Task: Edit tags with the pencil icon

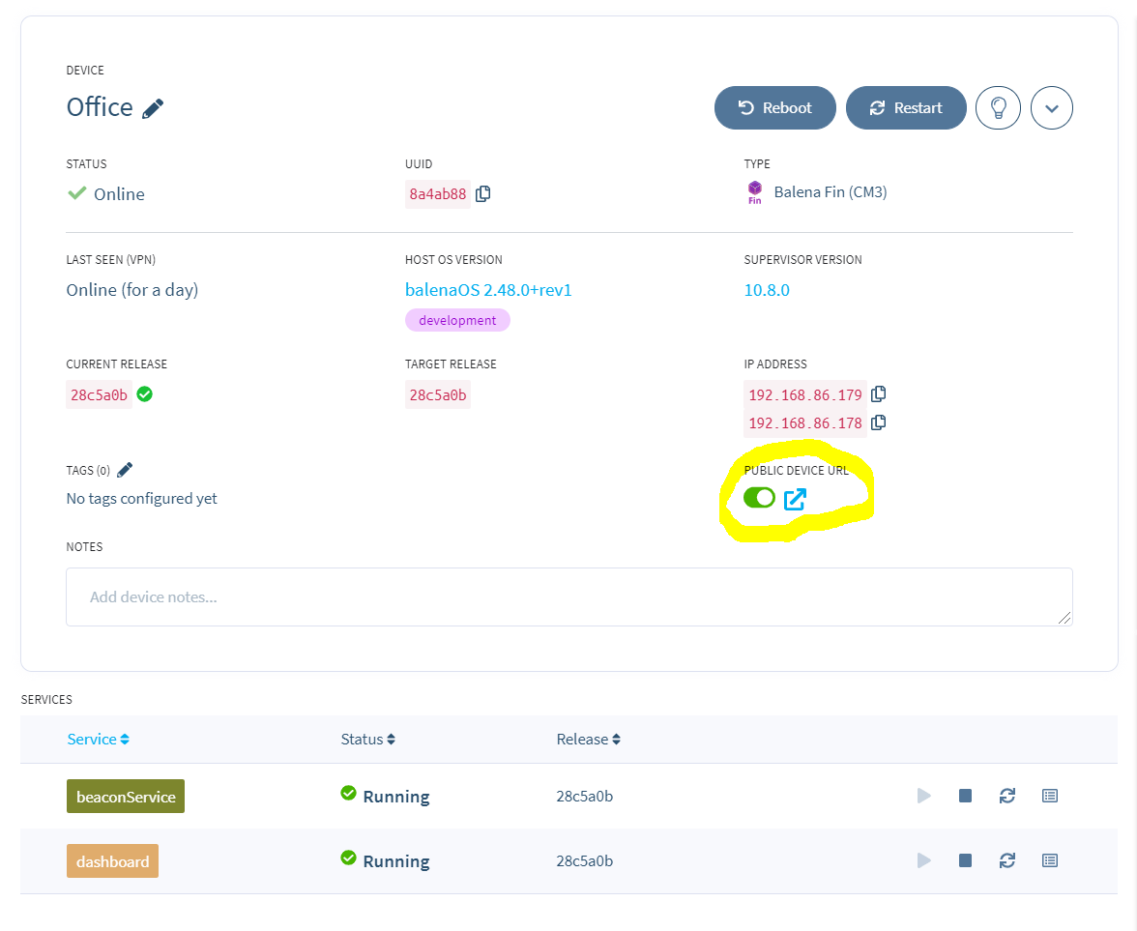Action: pyautogui.click(x=125, y=470)
